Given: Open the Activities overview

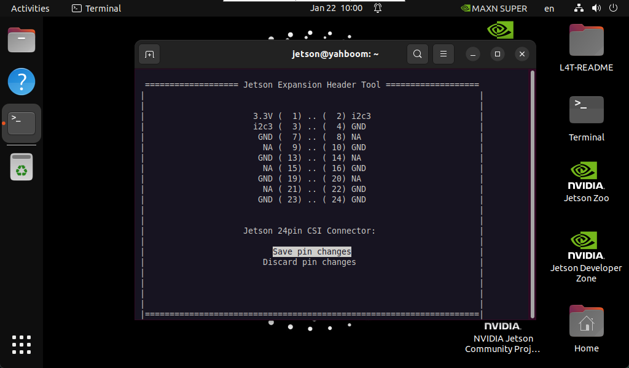Looking at the screenshot, I should pos(30,8).
